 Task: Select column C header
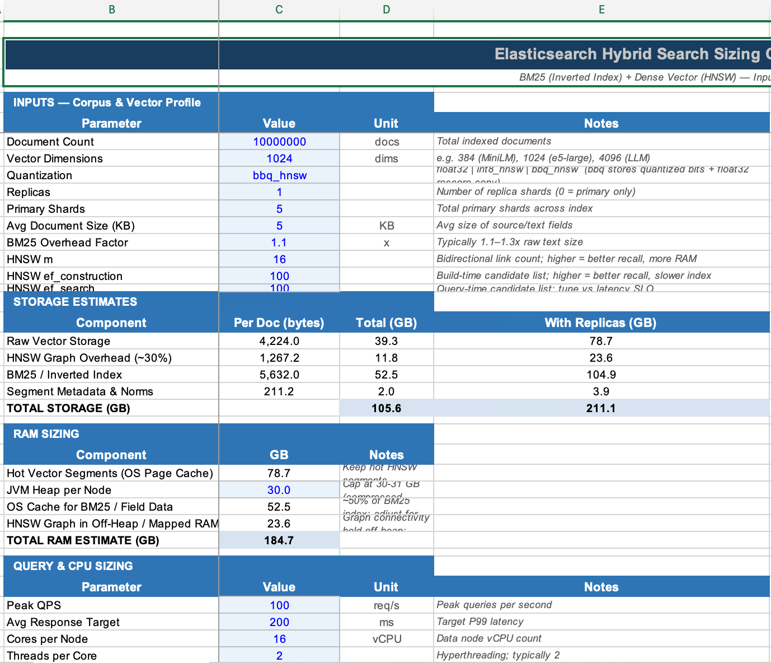tap(279, 10)
